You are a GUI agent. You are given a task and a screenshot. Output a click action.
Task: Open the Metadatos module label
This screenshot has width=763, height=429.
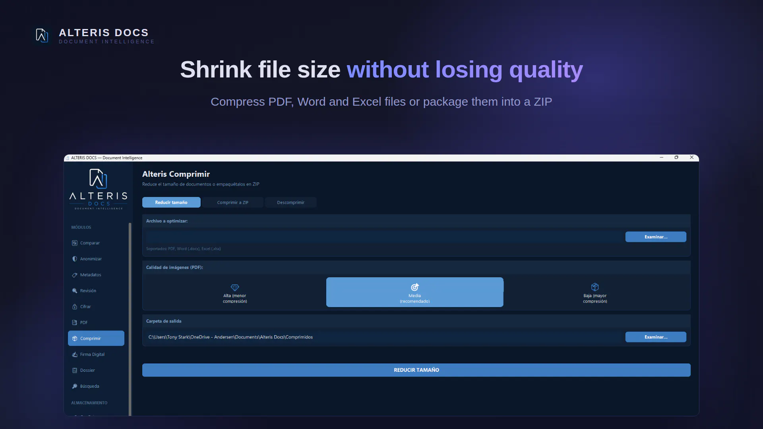[x=91, y=275]
